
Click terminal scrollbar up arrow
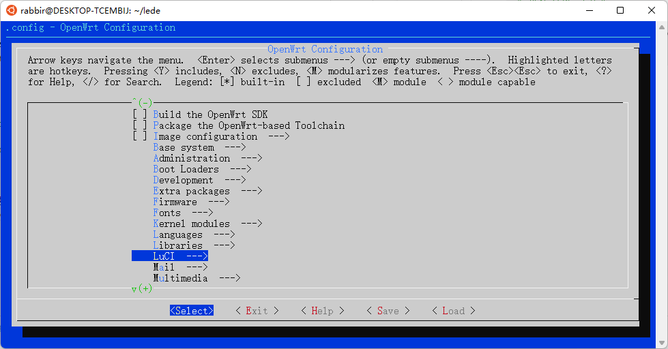click(662, 27)
